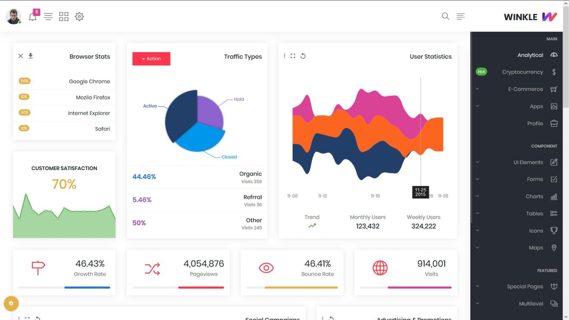Refresh the User Statistics chart
569x320 pixels.
point(303,56)
